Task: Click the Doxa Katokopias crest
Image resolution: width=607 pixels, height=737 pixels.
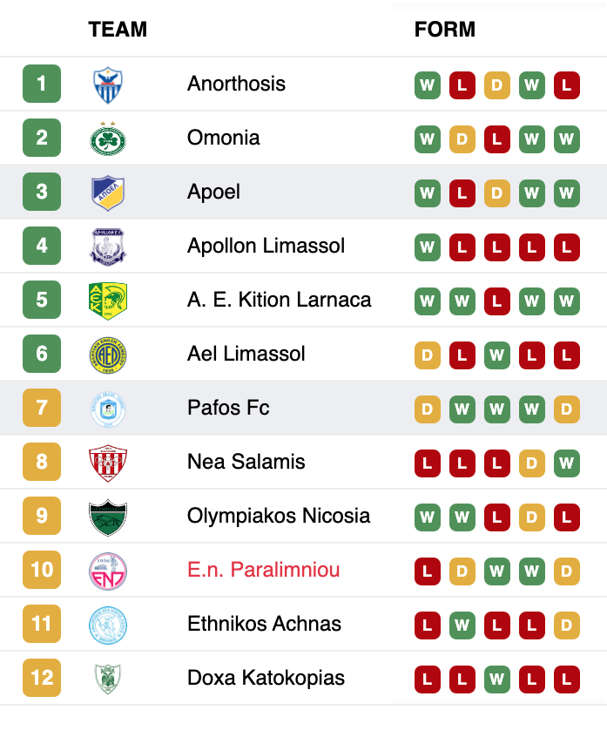Action: point(108,679)
